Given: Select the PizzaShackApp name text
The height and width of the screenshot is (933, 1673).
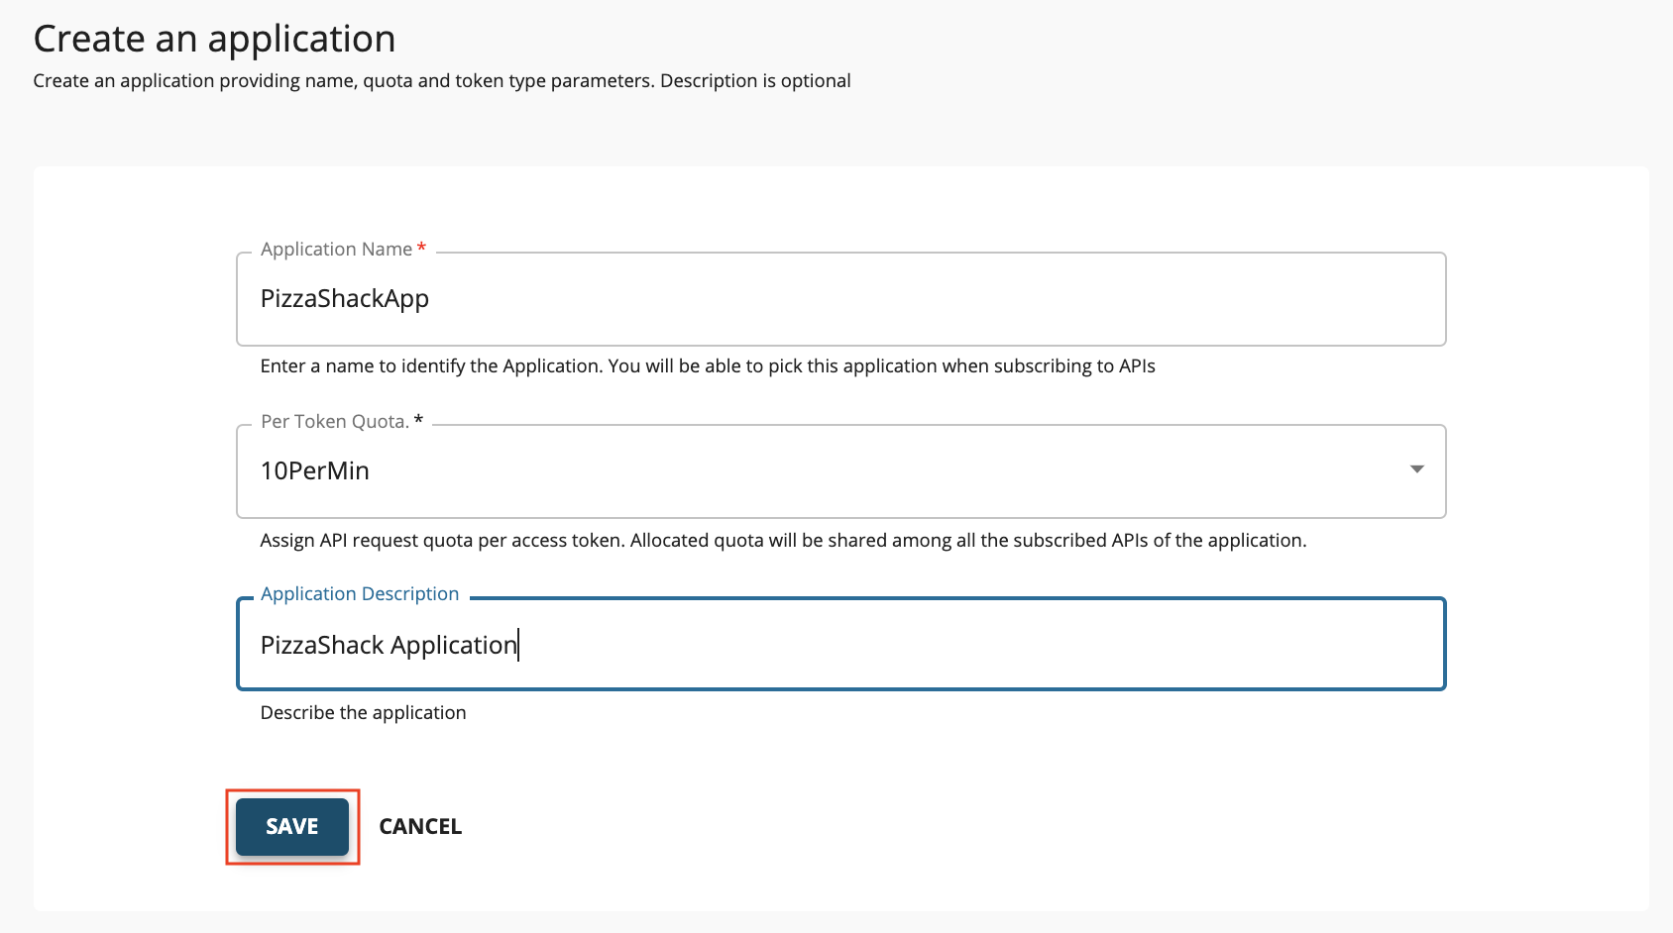Looking at the screenshot, I should click(x=344, y=298).
